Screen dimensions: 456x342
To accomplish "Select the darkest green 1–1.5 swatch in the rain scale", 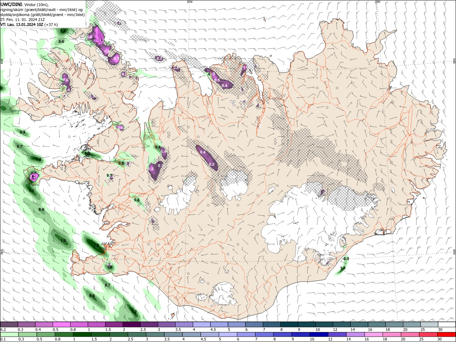I will click(x=82, y=335).
